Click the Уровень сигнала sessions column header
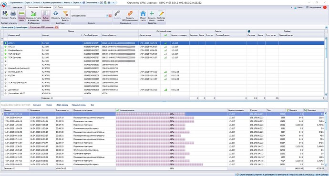The height and width of the screenshot is (176, 329). (172, 110)
